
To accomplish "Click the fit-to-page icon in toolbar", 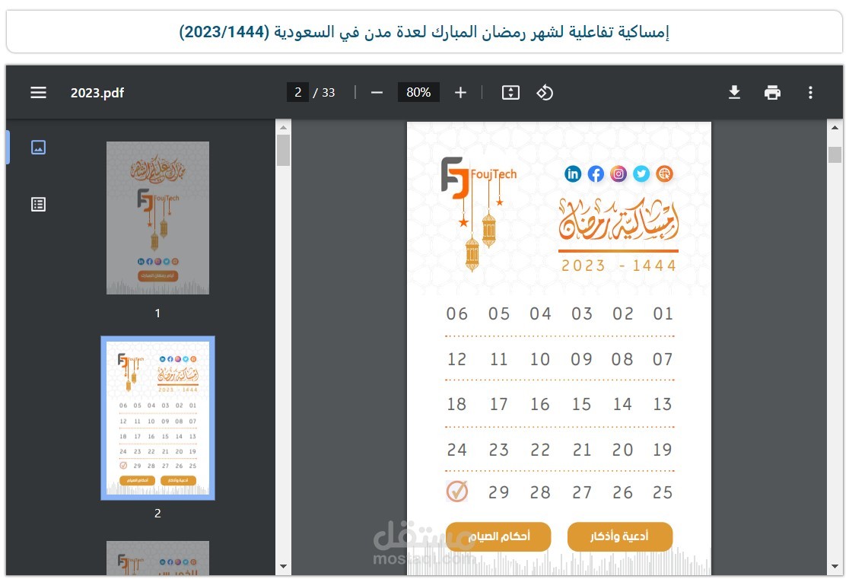I will coord(510,92).
